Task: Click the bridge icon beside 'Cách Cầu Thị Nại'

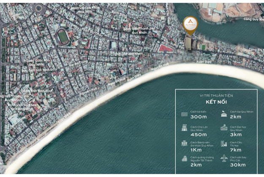Action: tap(224, 144)
